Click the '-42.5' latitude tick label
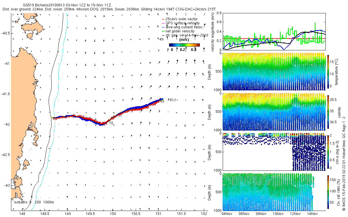The image size is (348, 217). (x=5, y=155)
